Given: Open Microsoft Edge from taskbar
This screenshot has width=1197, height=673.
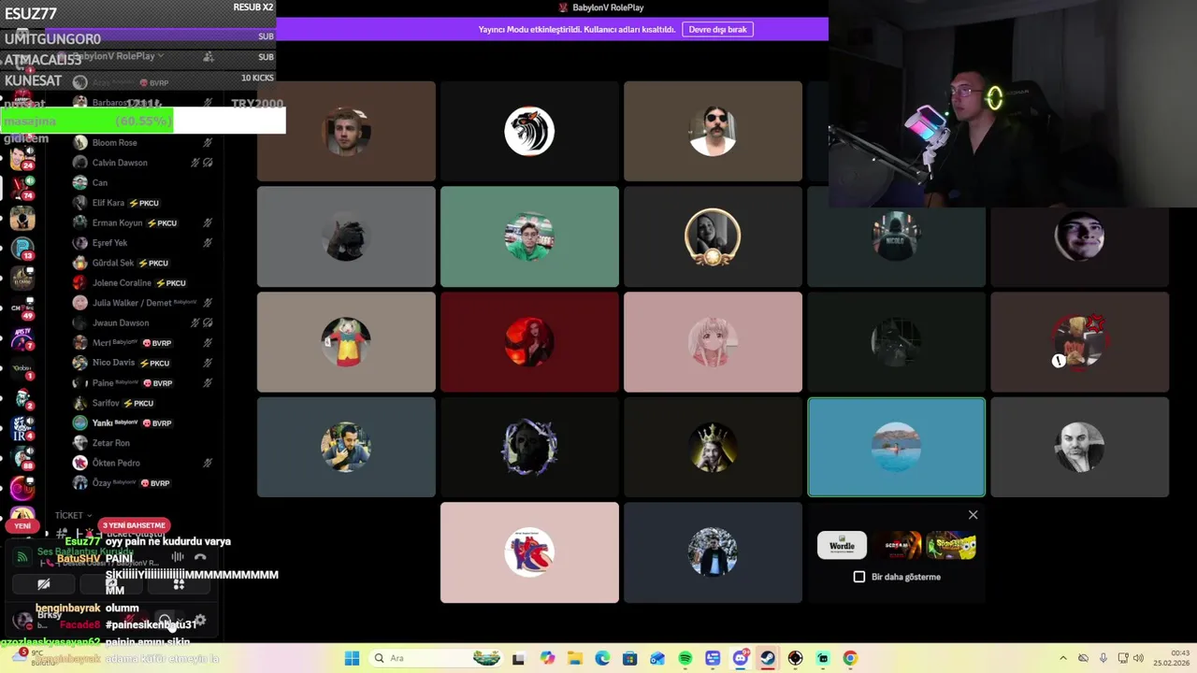Looking at the screenshot, I should pos(602,658).
